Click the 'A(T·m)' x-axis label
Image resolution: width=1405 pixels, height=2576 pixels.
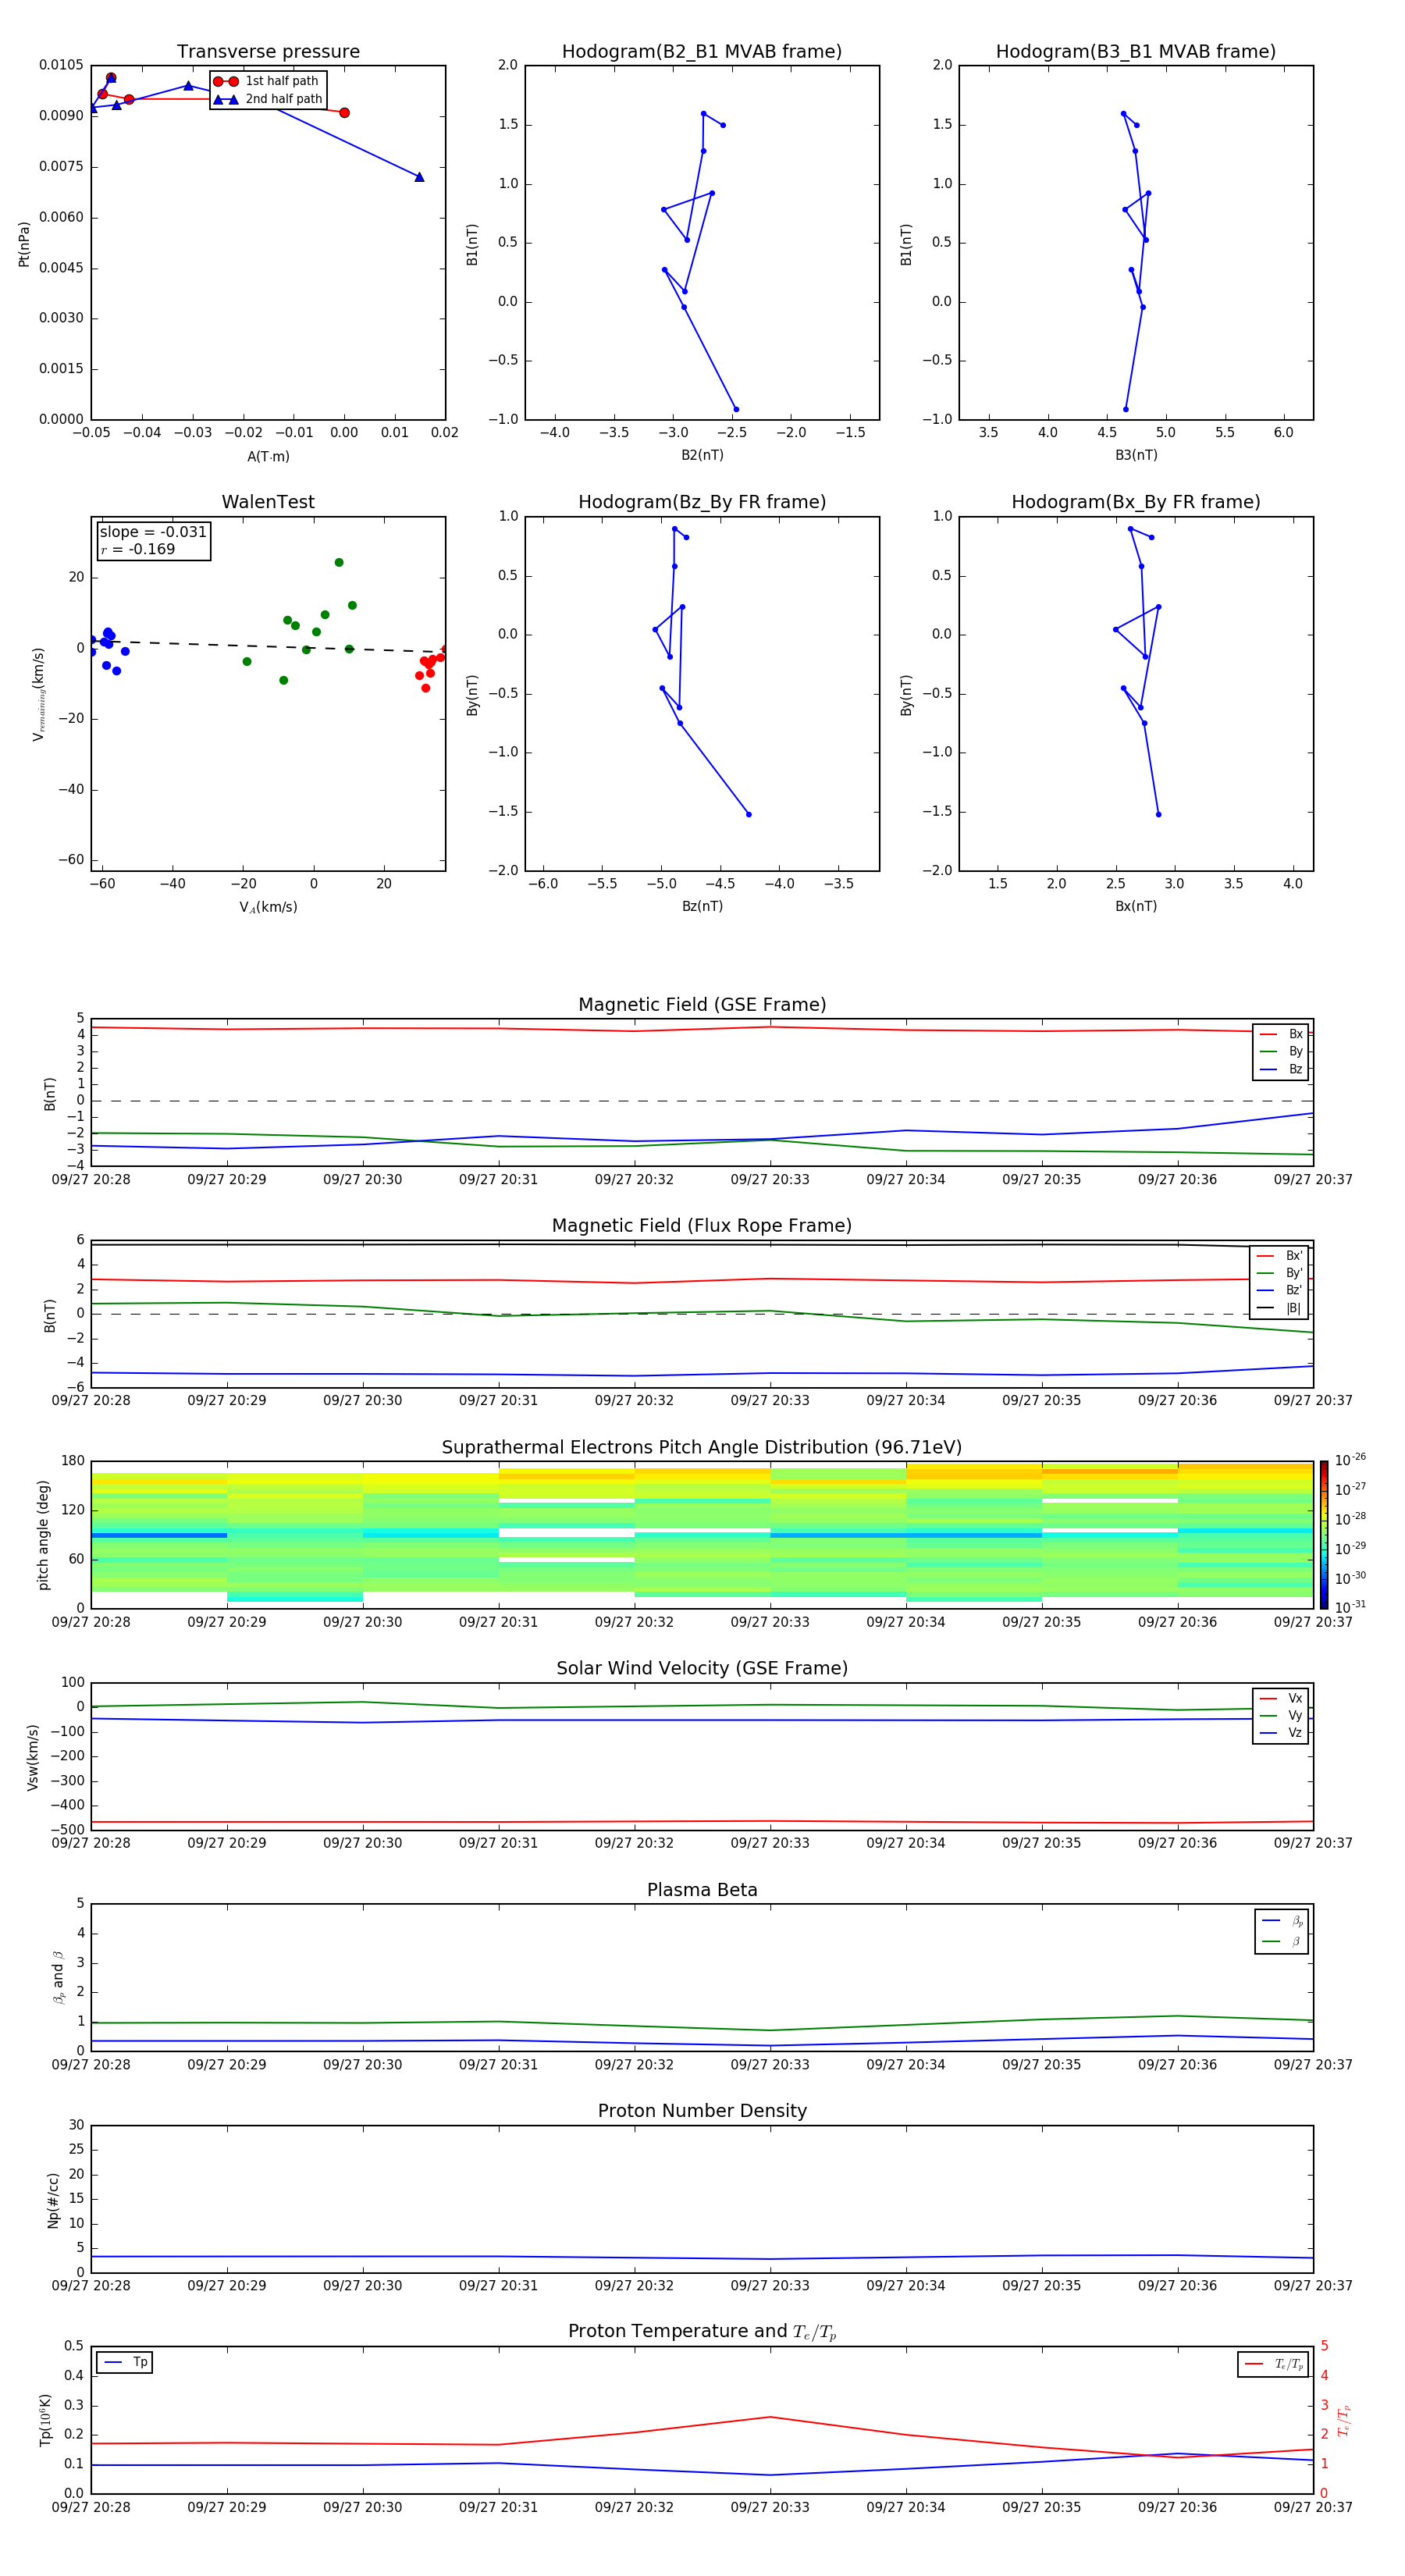pos(268,456)
